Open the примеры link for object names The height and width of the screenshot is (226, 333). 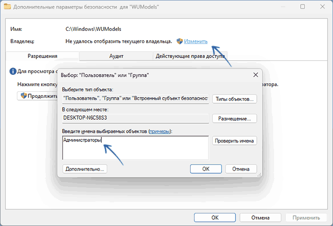point(160,131)
